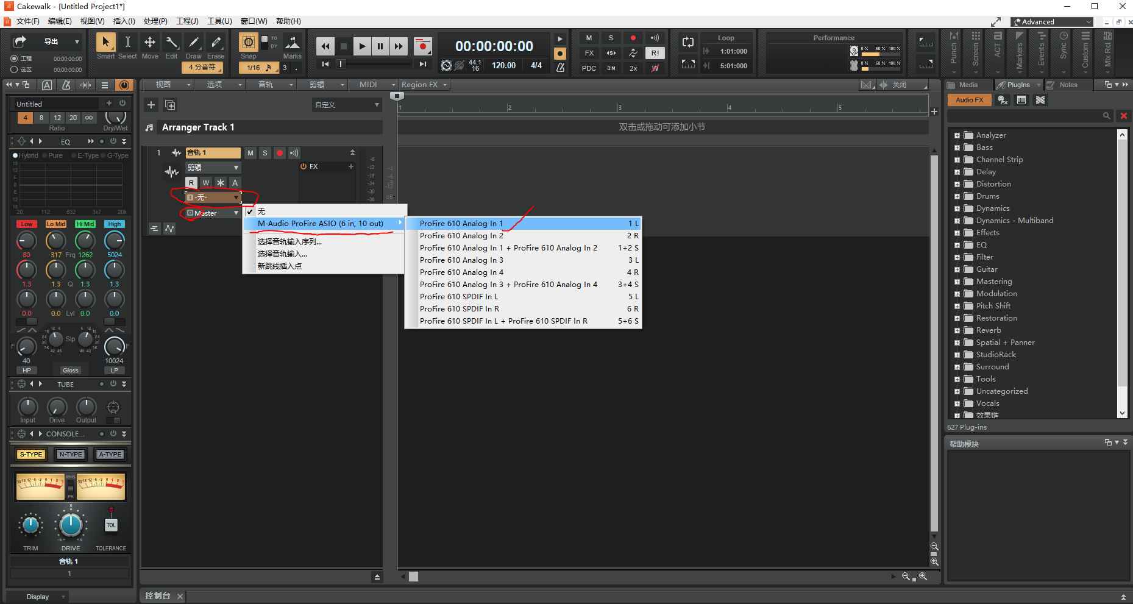1133x604 pixels.
Task: Click the console DRIVE knob
Action: [71, 525]
